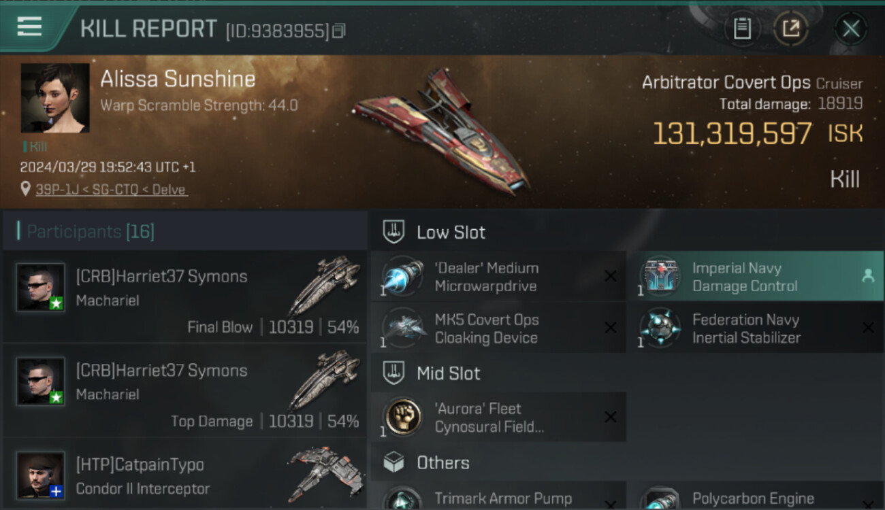The image size is (885, 510).
Task: Click the X next to Microwarpdrive
Action: [611, 275]
